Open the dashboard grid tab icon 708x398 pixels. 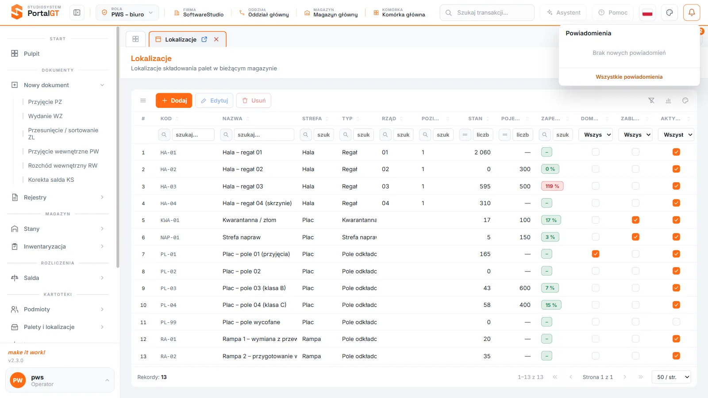click(136, 39)
